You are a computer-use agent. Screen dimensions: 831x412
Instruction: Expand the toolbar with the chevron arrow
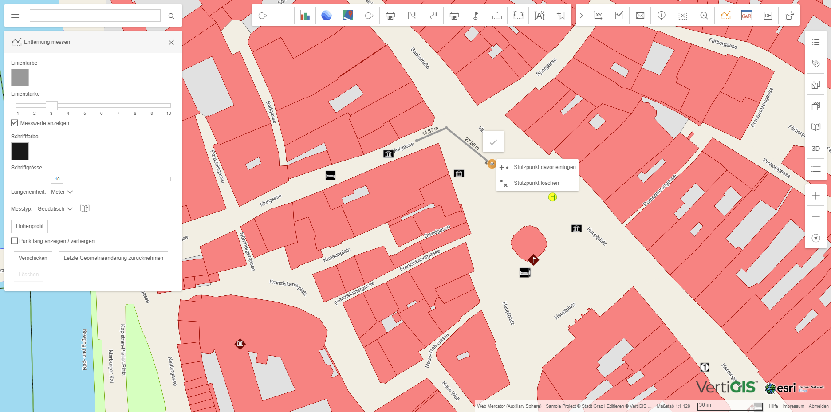[x=581, y=16]
